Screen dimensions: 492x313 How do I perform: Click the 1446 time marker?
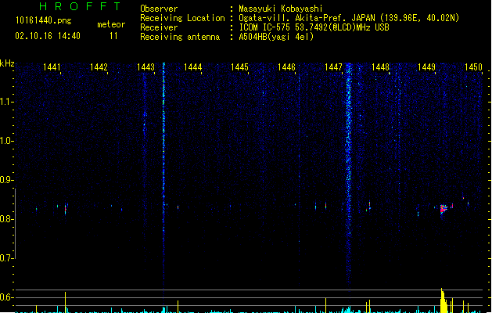click(286, 67)
